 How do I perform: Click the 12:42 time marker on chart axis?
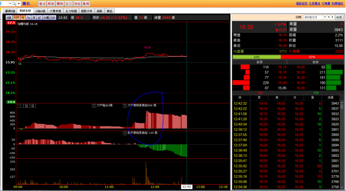pos(186,187)
